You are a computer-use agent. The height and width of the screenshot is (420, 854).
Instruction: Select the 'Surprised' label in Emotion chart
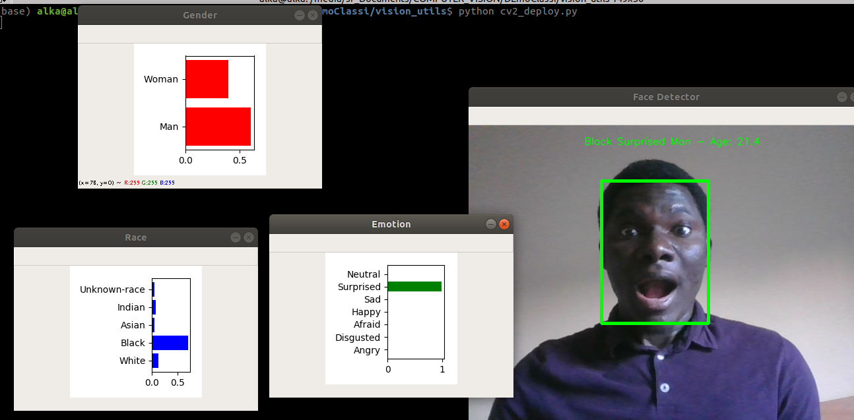click(x=359, y=287)
